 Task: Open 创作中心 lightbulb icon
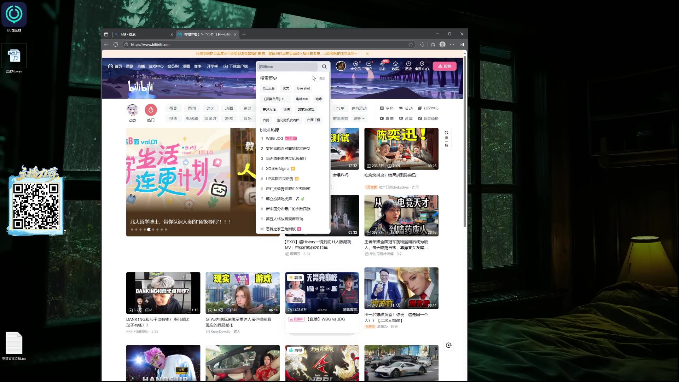pos(422,66)
